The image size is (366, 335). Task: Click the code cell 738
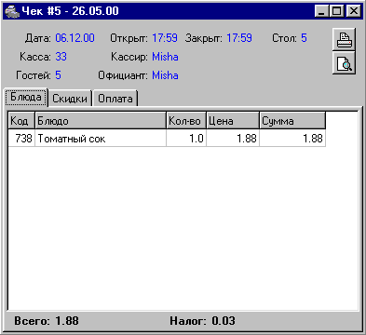click(x=21, y=138)
